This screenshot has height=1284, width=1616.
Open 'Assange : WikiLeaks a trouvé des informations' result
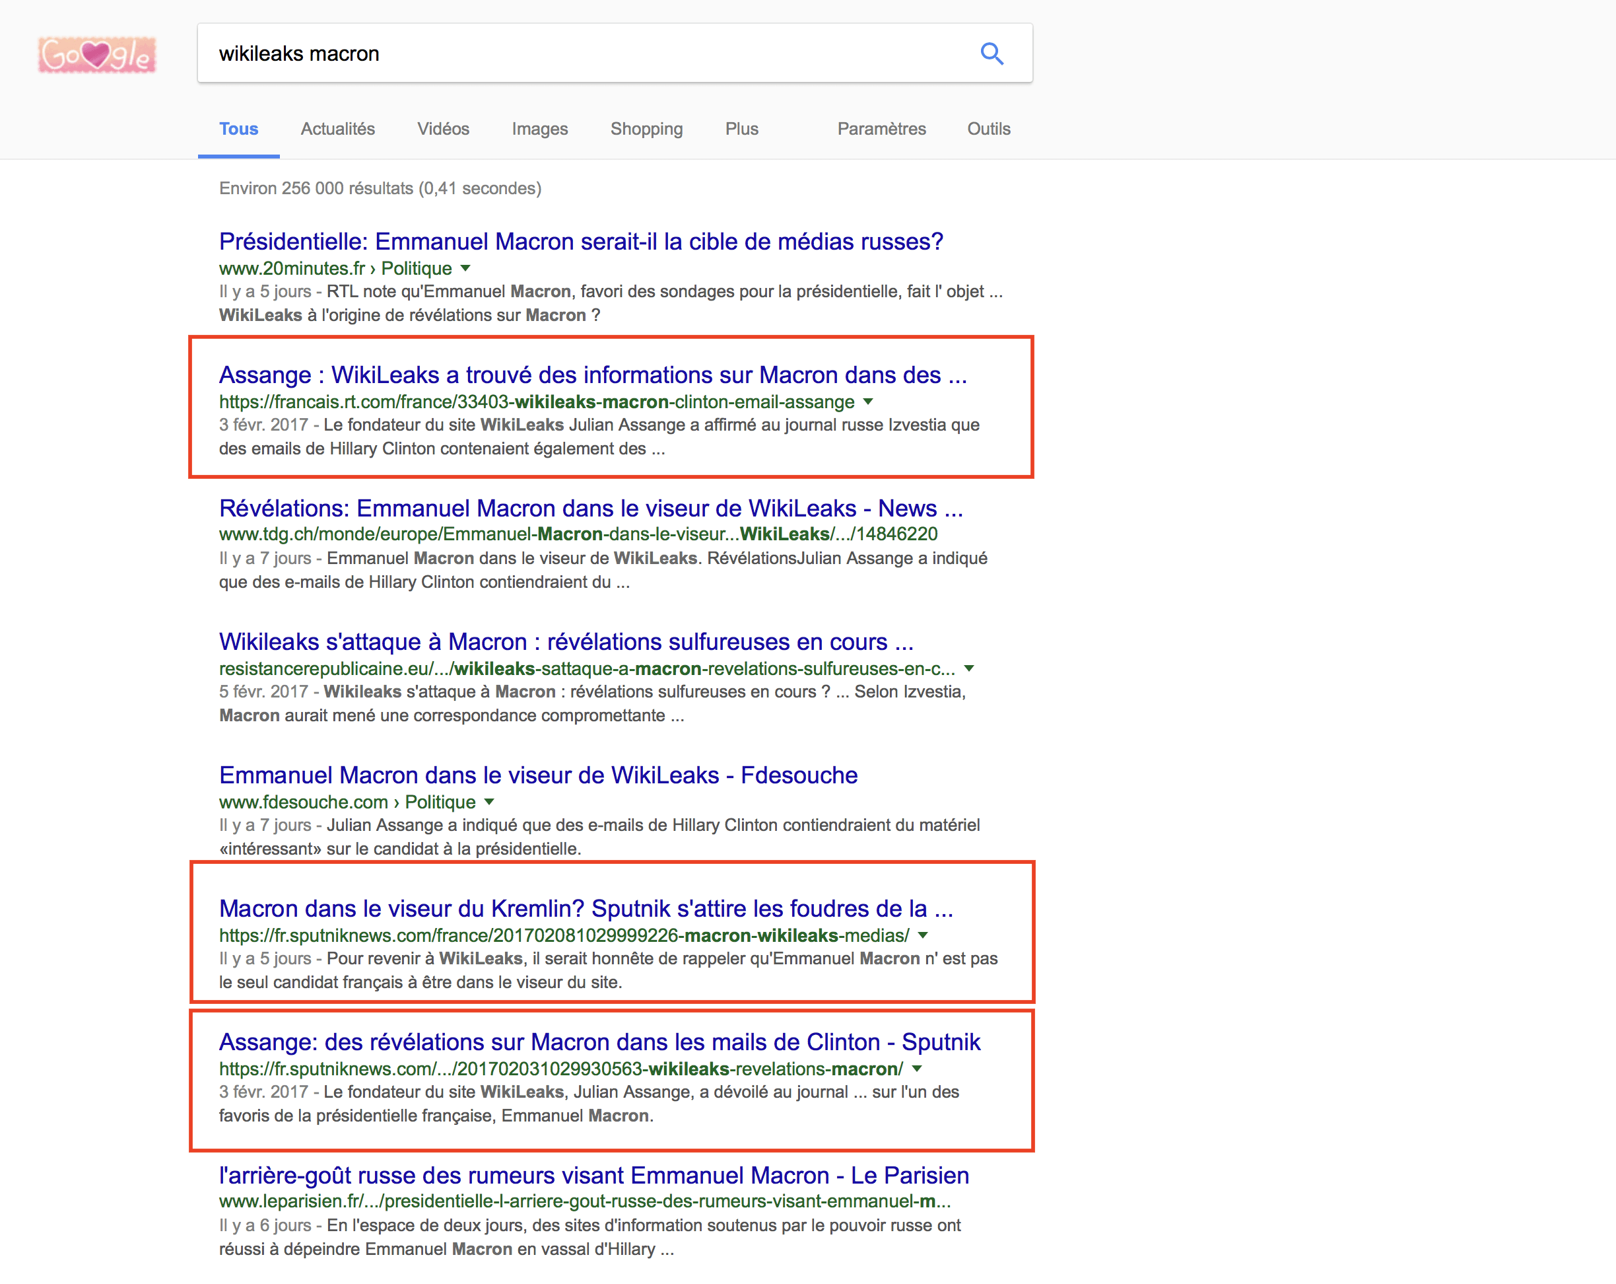click(x=593, y=375)
